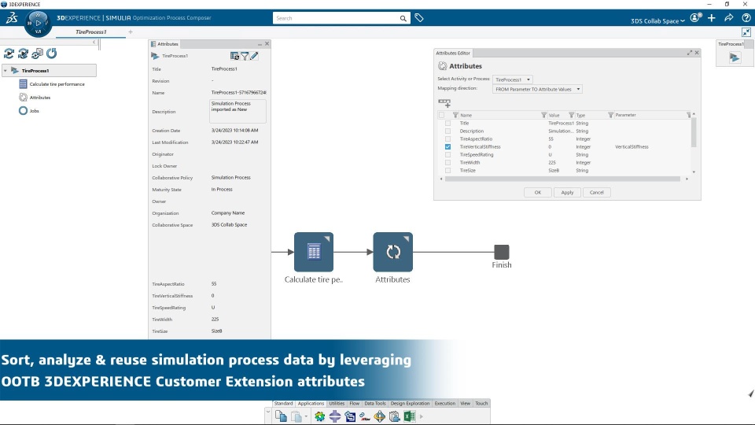Click the colorful gear application icon
The height and width of the screenshot is (425, 755).
tap(319, 416)
